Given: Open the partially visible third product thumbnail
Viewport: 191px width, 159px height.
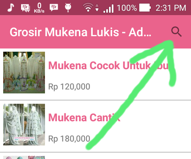Looking at the screenshot, I should (x=24, y=157).
